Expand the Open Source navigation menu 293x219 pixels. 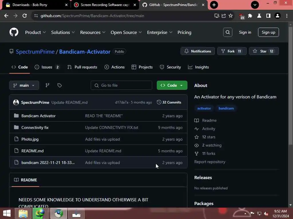pos(126,33)
